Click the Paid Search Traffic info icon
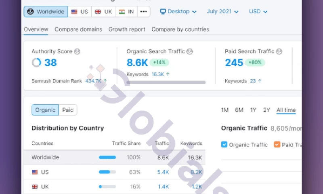The image size is (323, 194). tap(279, 52)
